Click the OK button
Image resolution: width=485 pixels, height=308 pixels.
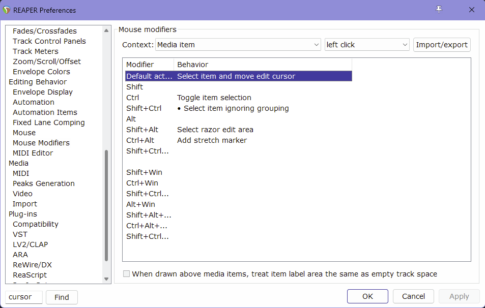click(367, 297)
